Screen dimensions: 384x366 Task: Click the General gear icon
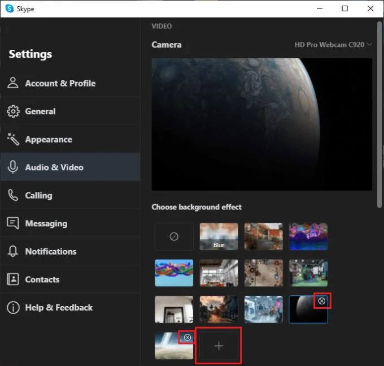[x=13, y=111]
